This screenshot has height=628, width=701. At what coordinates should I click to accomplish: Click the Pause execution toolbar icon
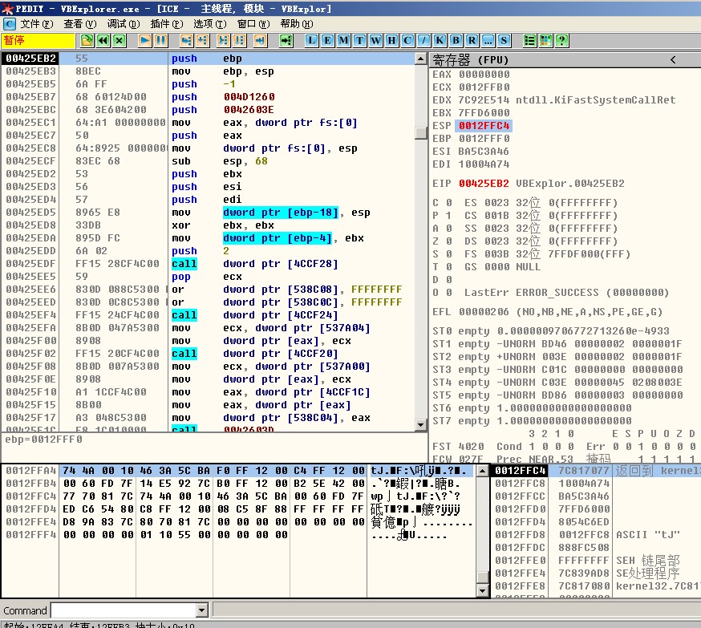(x=161, y=40)
